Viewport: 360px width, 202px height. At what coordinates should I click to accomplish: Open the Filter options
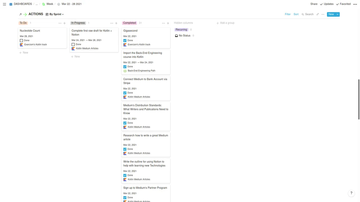click(288, 14)
